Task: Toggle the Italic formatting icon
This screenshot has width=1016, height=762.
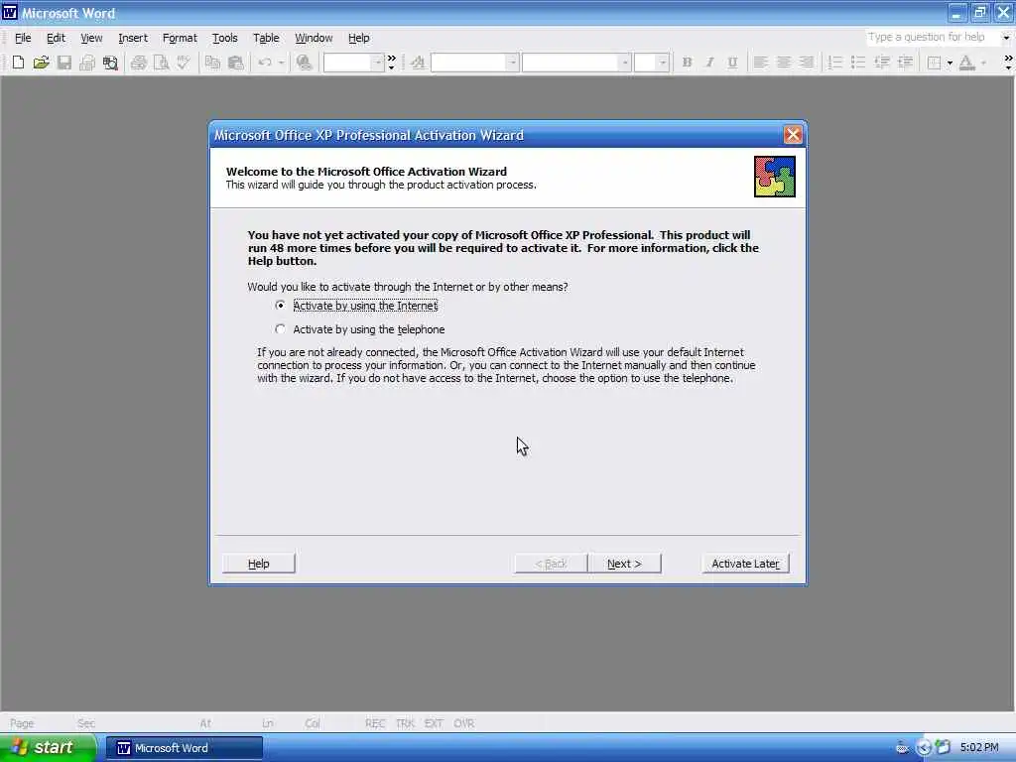Action: (709, 63)
